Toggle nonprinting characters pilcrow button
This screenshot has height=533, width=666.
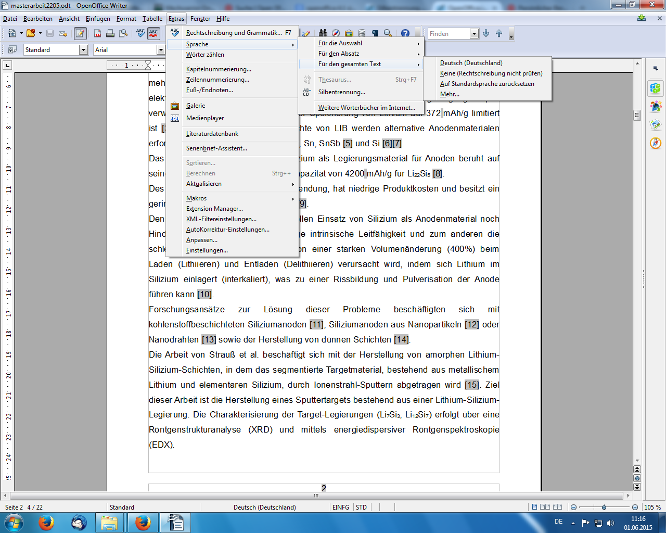click(x=375, y=33)
